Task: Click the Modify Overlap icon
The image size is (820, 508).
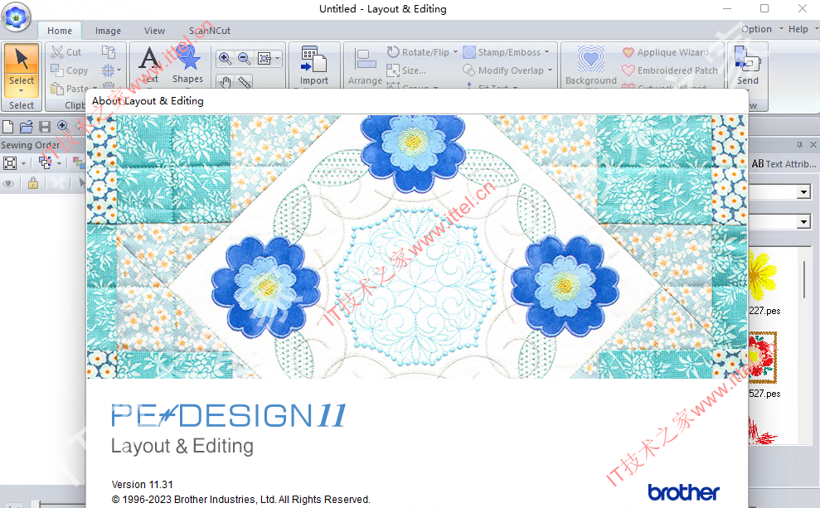Action: click(469, 70)
